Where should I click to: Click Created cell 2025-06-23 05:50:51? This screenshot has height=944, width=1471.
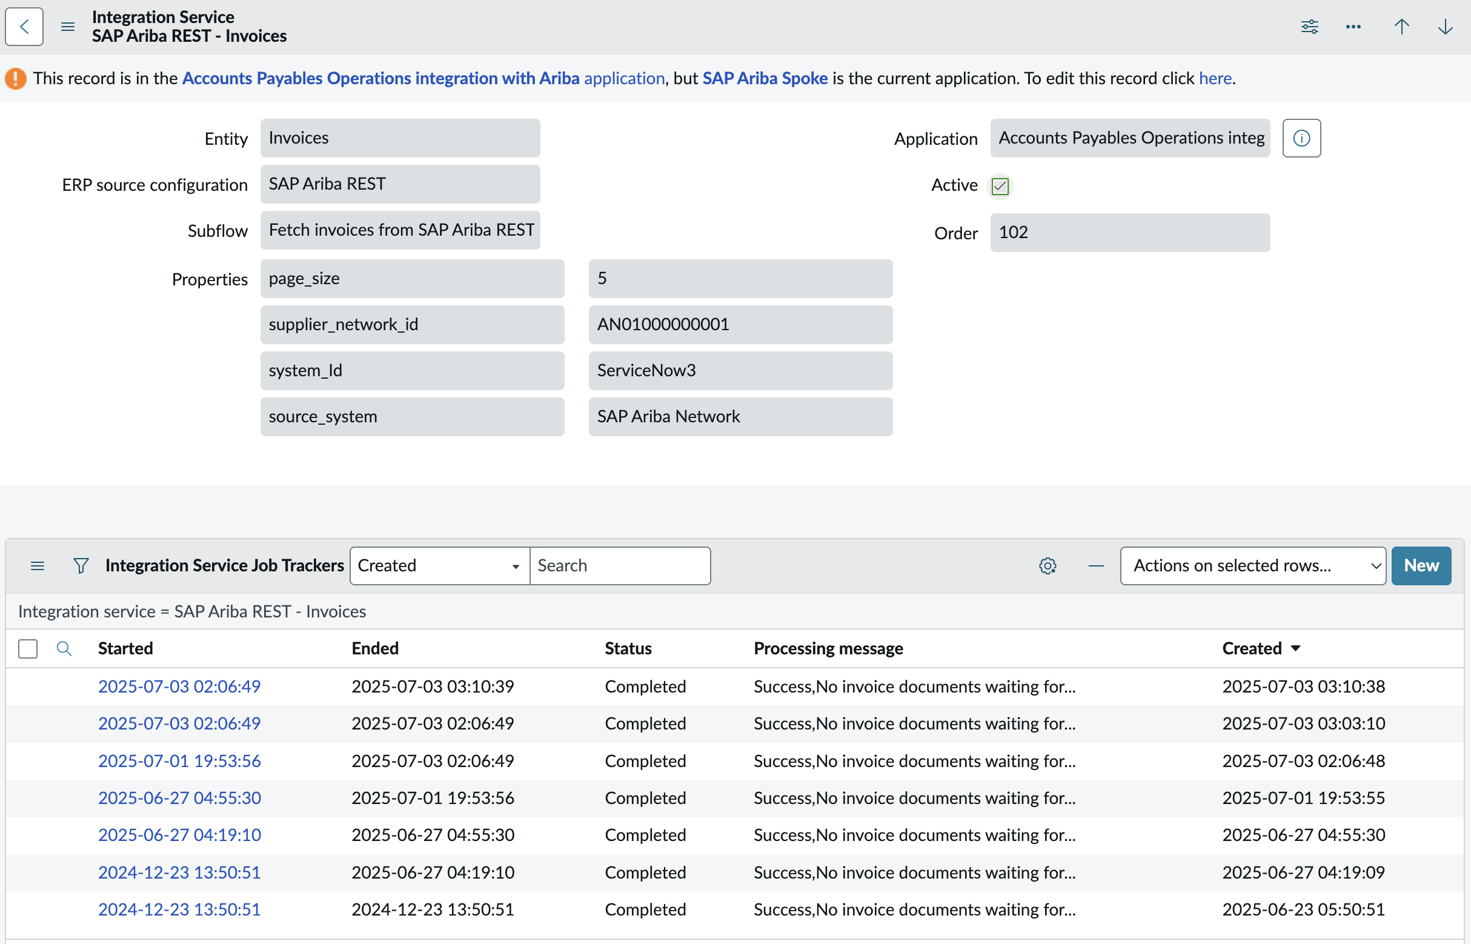click(1304, 909)
